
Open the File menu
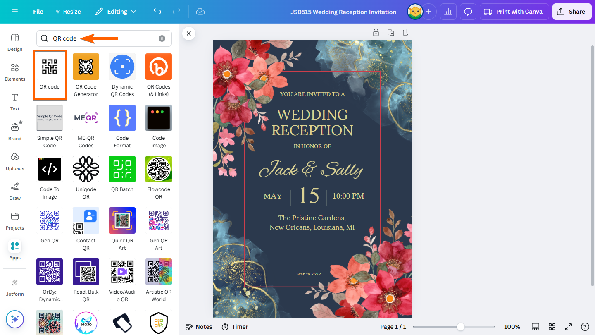click(38, 12)
